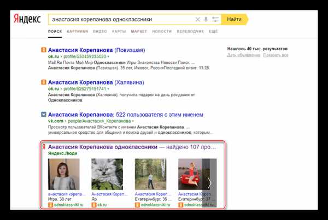Click OK icon under the forest card
Screen dimensions: 328x220
pos(137,205)
